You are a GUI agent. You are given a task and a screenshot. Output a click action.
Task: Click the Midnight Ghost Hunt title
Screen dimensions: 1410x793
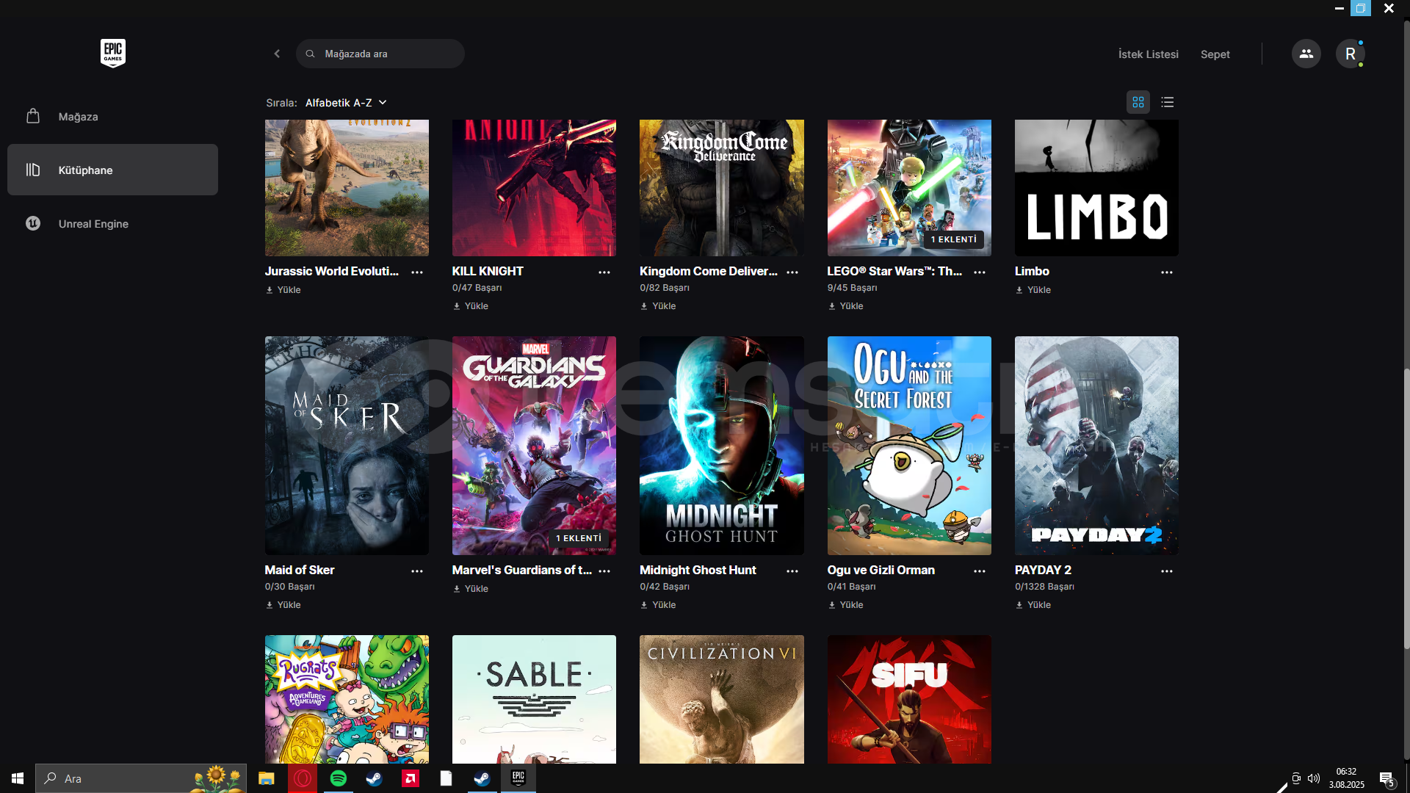point(698,570)
